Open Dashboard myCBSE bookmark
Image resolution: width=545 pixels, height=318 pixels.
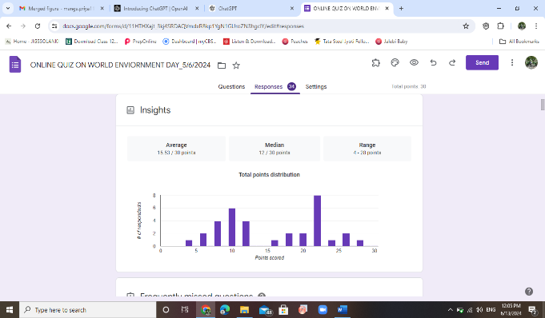click(x=190, y=42)
